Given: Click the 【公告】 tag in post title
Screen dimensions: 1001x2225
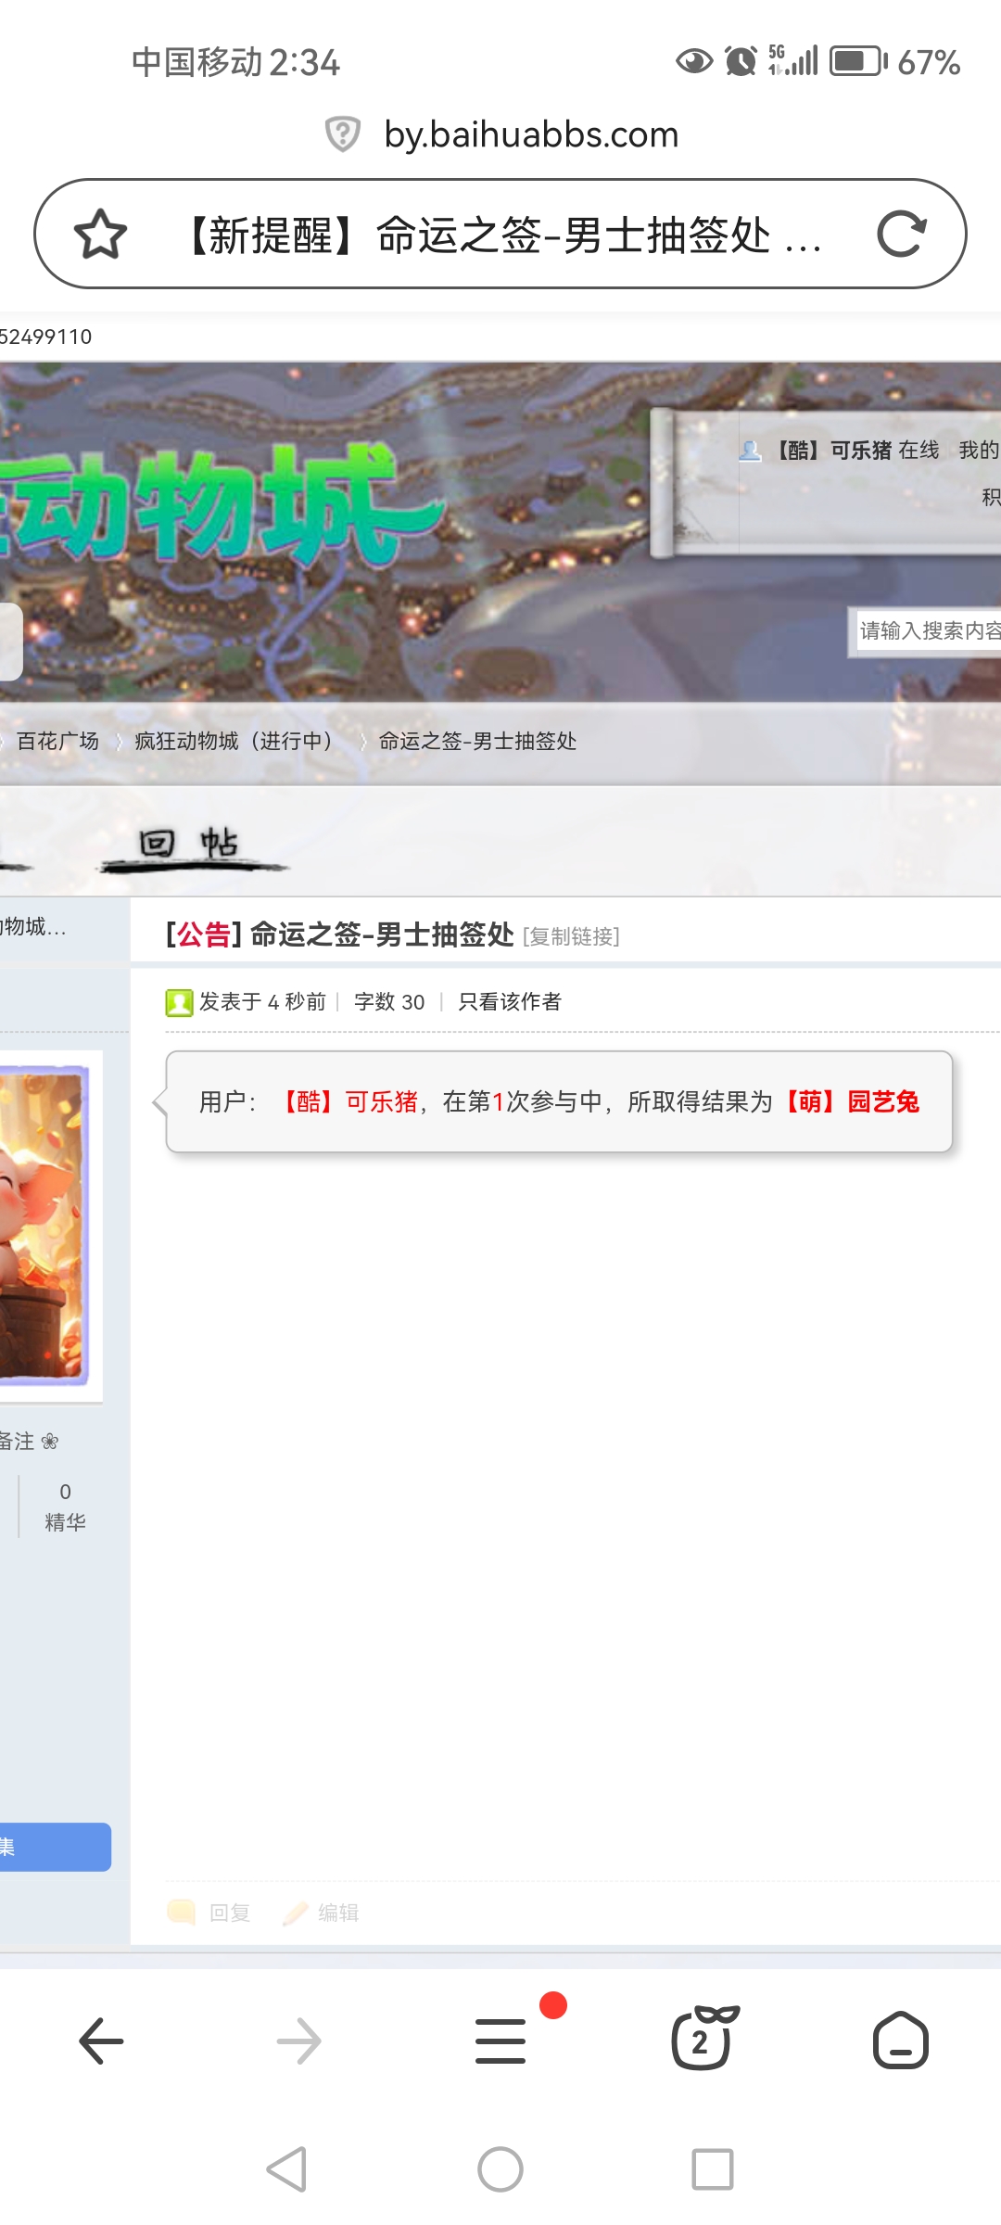Looking at the screenshot, I should (204, 934).
